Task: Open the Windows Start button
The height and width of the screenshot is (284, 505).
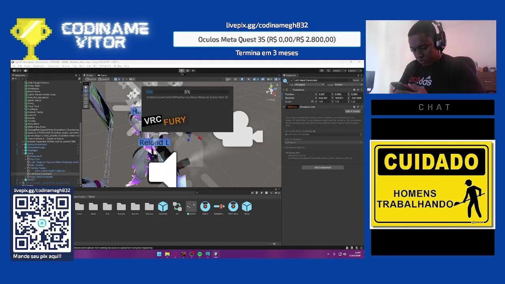Action: (x=159, y=254)
